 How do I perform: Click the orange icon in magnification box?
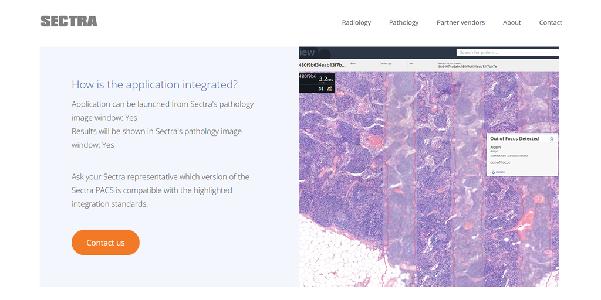click(x=330, y=89)
